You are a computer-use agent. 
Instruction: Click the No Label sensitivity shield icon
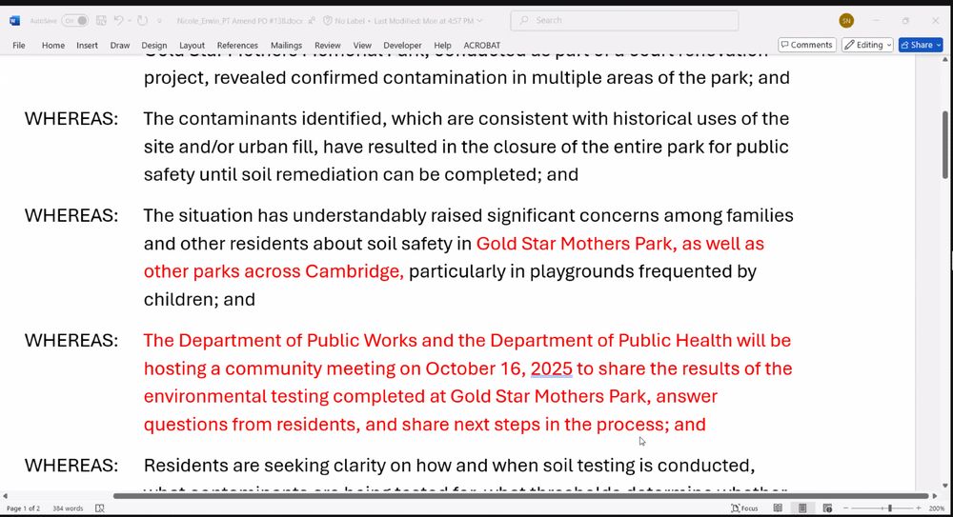click(x=328, y=21)
